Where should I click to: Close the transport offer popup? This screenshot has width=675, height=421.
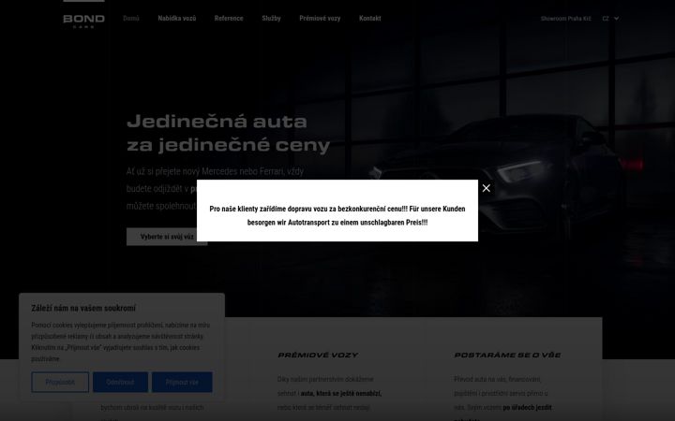[486, 188]
